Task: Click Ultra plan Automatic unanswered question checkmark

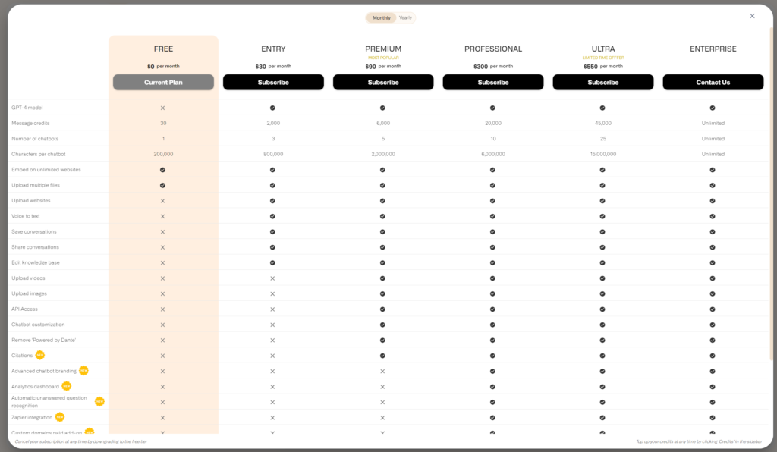Action: [x=602, y=402]
